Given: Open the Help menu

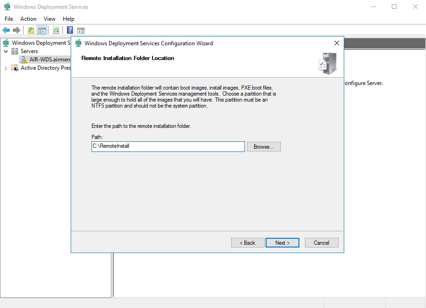Looking at the screenshot, I should tap(68, 19).
